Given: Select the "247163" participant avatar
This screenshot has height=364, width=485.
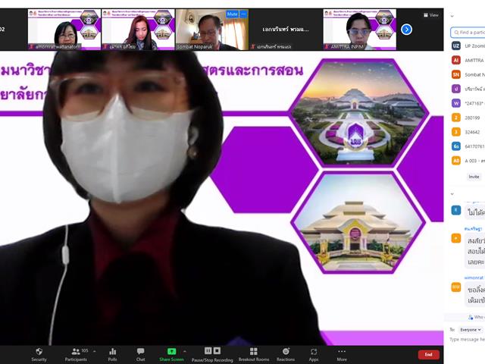Looking at the screenshot, I should (x=456, y=103).
